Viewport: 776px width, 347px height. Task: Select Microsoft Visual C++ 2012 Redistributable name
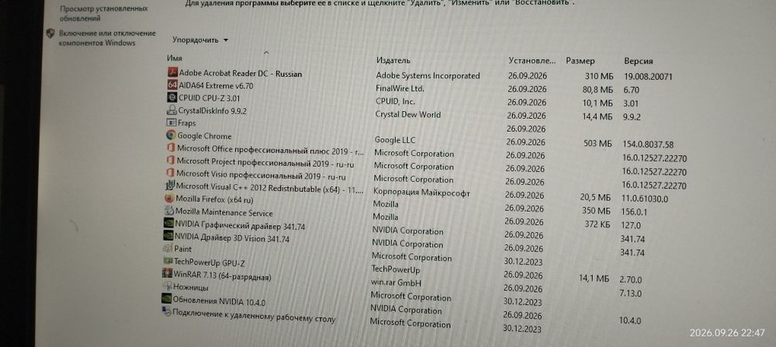(270, 188)
